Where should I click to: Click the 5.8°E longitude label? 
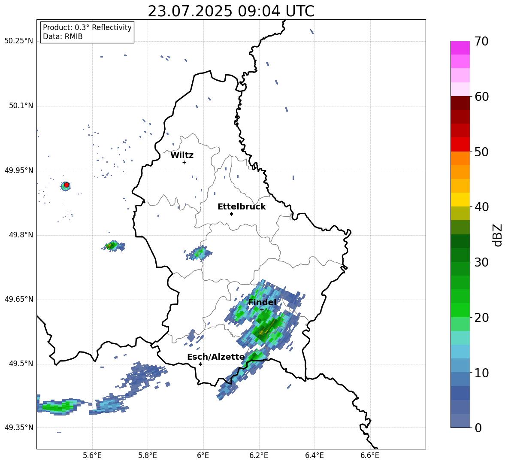click(148, 456)
